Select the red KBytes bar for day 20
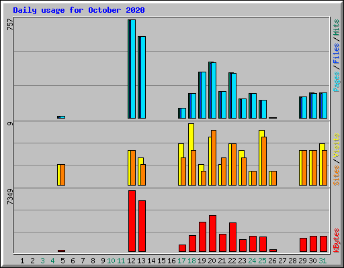 point(212,234)
